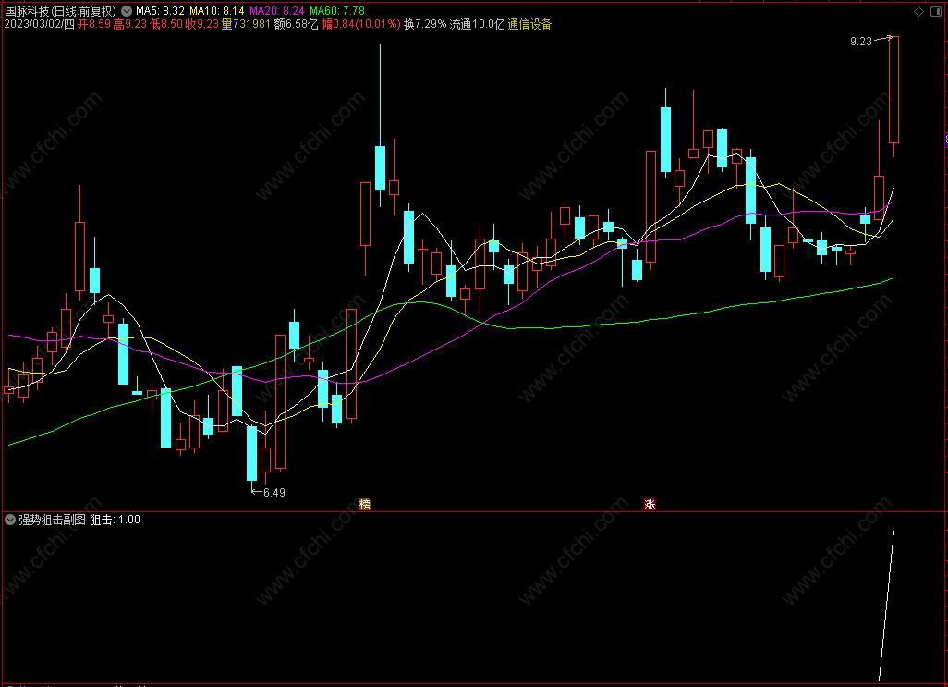Click the 狙击: 1.00 value
The image size is (948, 687).
click(x=115, y=520)
